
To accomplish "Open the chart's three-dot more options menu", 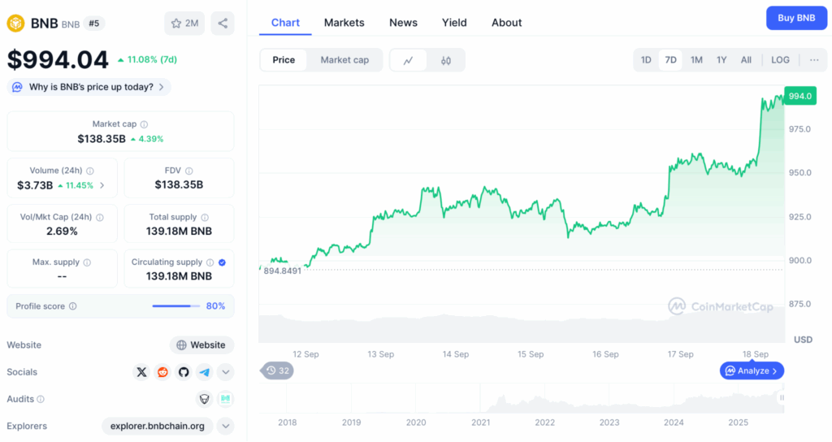I will (813, 60).
